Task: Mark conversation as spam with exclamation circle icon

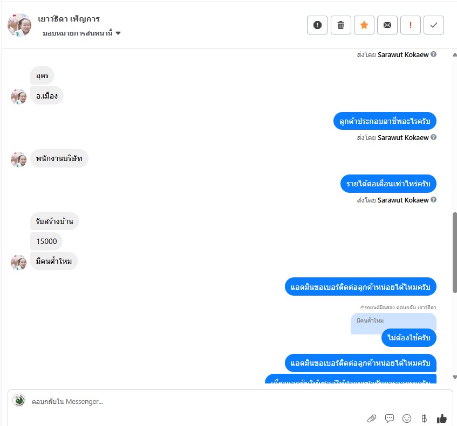Action: point(317,25)
